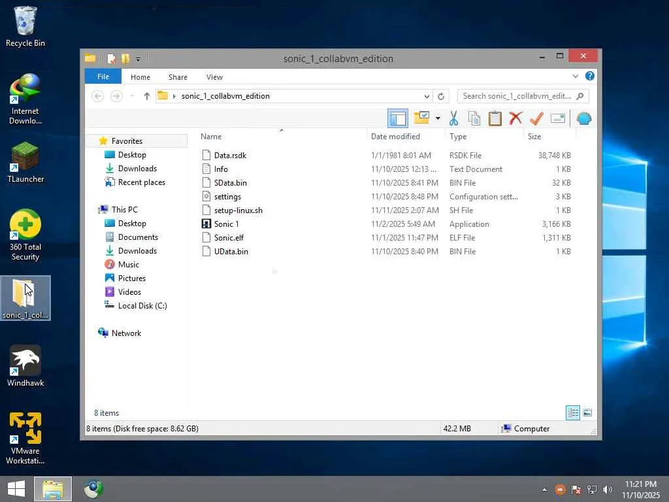This screenshot has height=502, width=669.
Task: Click the Back navigation arrow
Action: [98, 96]
